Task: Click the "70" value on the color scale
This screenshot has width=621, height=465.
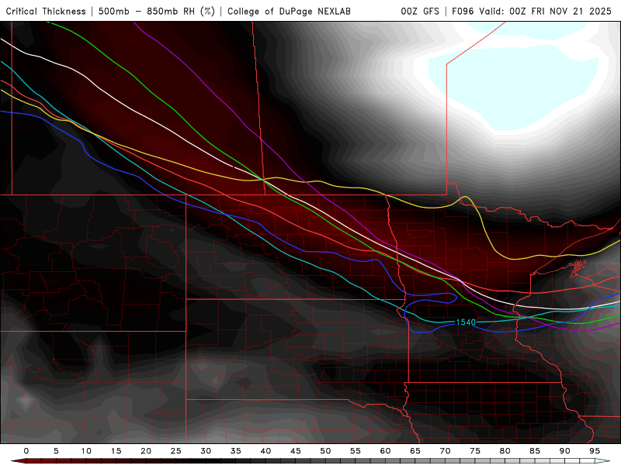Action: [445, 451]
